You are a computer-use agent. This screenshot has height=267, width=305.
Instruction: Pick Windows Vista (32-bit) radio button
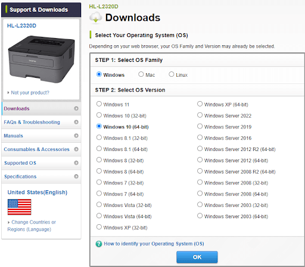(99, 205)
